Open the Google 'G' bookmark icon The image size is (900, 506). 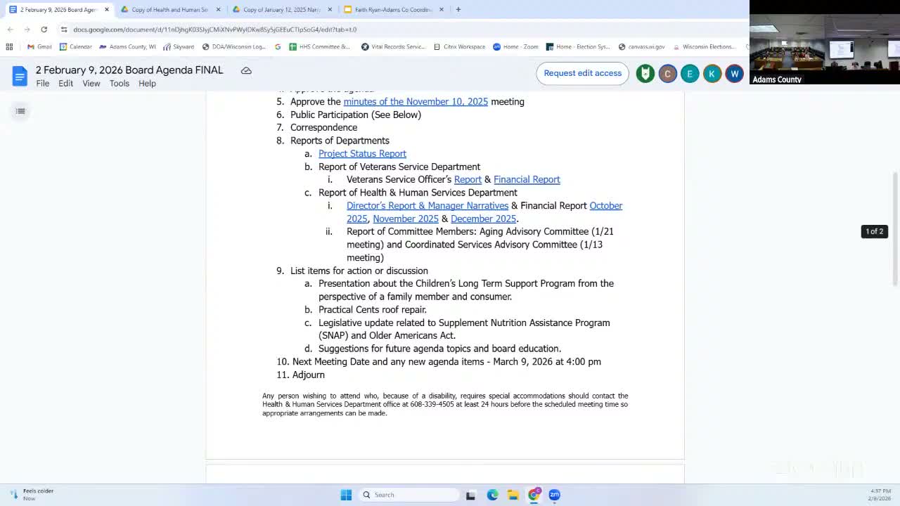coord(278,47)
